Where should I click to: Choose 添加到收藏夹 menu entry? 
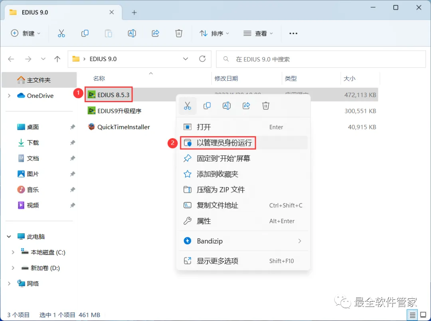point(243,174)
